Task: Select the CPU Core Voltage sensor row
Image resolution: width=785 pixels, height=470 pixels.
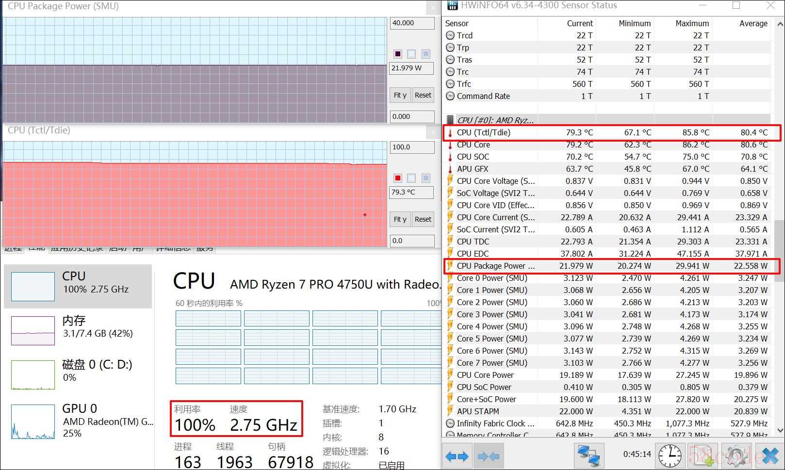Action: pyautogui.click(x=606, y=181)
